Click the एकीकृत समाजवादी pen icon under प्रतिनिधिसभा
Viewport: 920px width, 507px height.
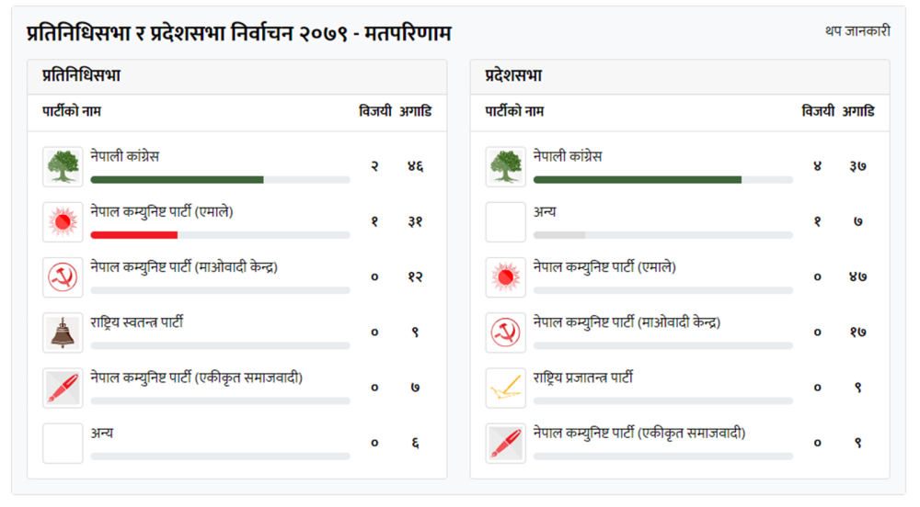coord(63,388)
